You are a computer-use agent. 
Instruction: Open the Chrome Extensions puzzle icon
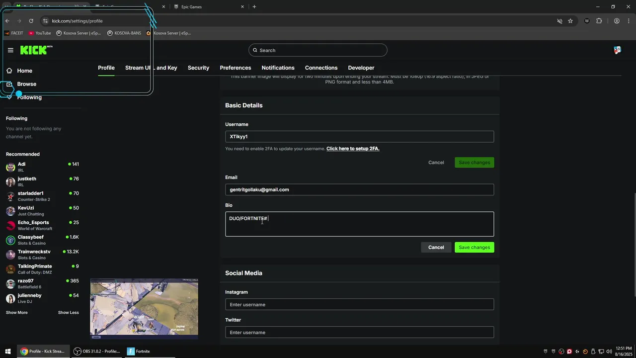point(599,21)
